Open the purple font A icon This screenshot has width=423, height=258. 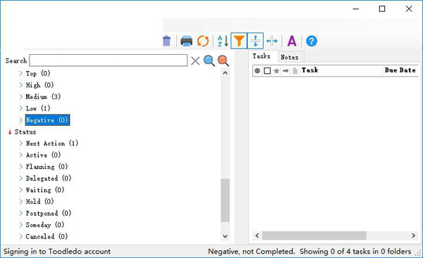pyautogui.click(x=292, y=41)
